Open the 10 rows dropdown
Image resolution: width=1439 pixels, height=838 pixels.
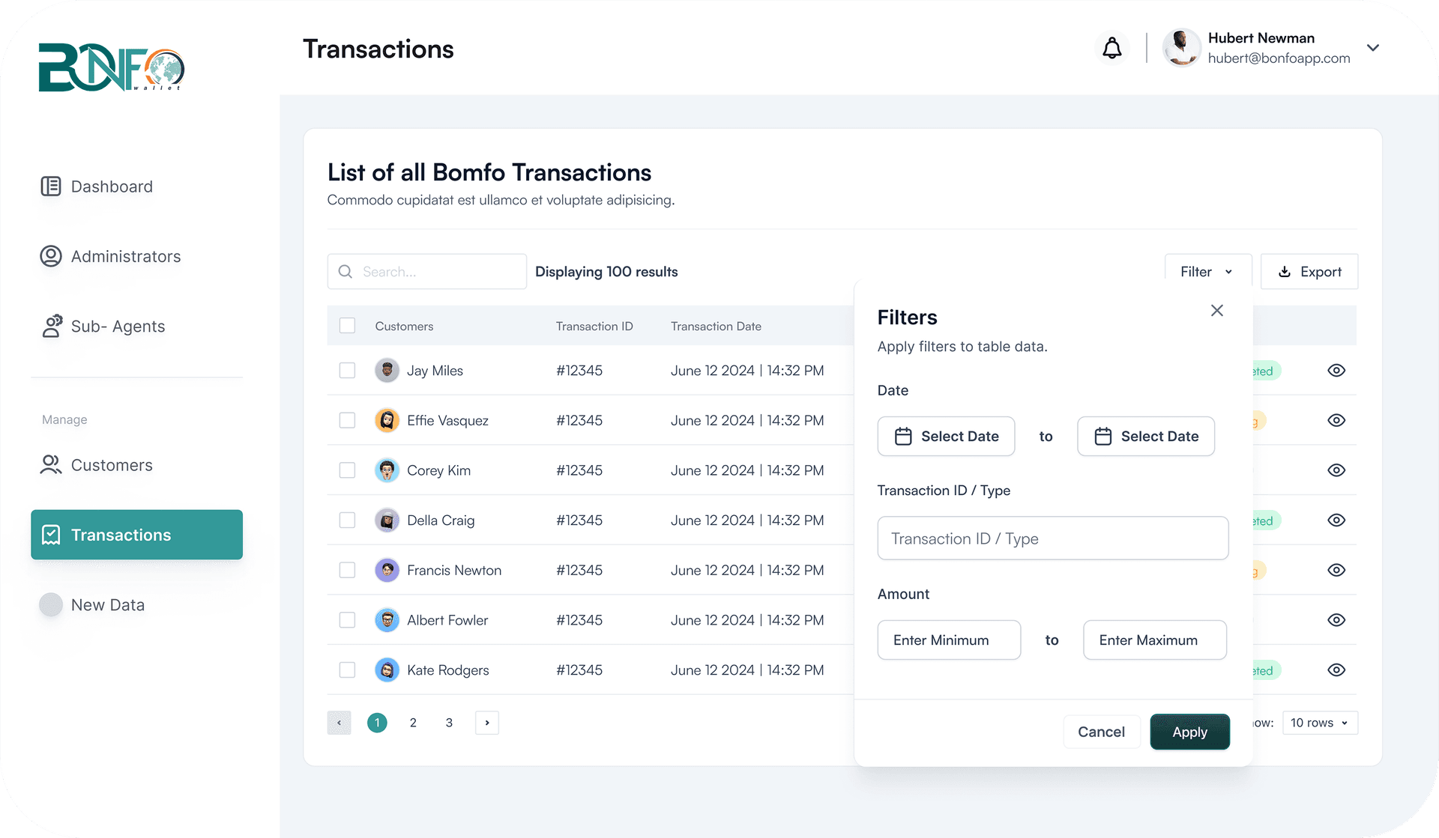point(1320,723)
